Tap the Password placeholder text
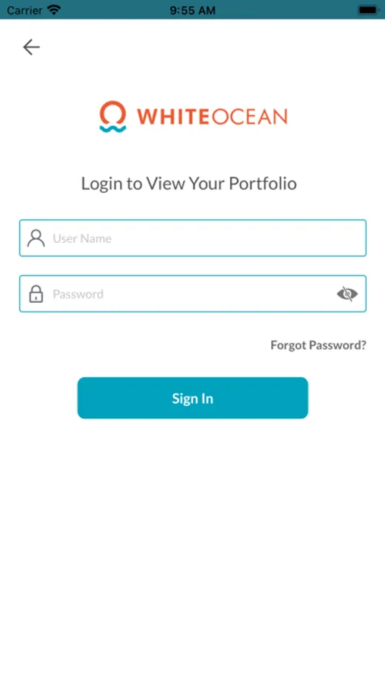The height and width of the screenshot is (683, 385). pos(78,294)
